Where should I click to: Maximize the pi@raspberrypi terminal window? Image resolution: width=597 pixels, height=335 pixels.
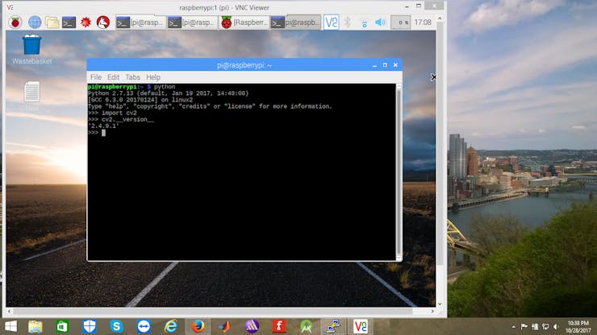click(x=385, y=65)
